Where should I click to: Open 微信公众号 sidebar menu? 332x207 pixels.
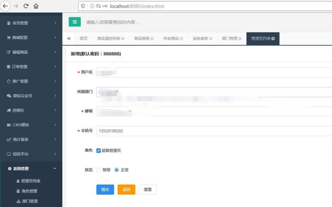(31, 96)
